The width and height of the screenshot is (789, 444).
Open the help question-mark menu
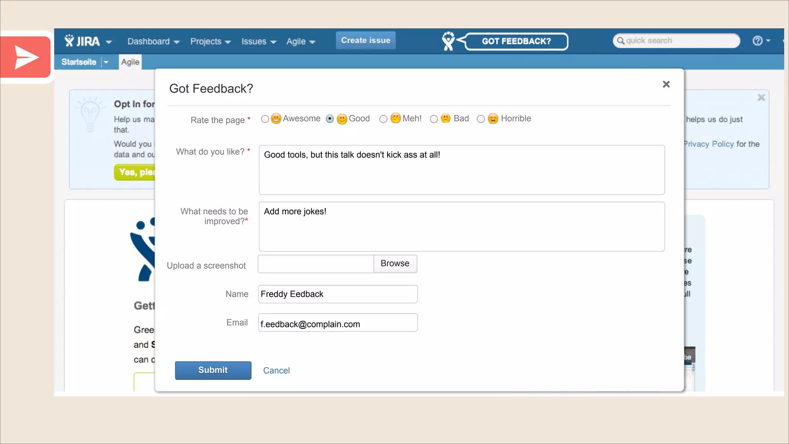point(761,40)
